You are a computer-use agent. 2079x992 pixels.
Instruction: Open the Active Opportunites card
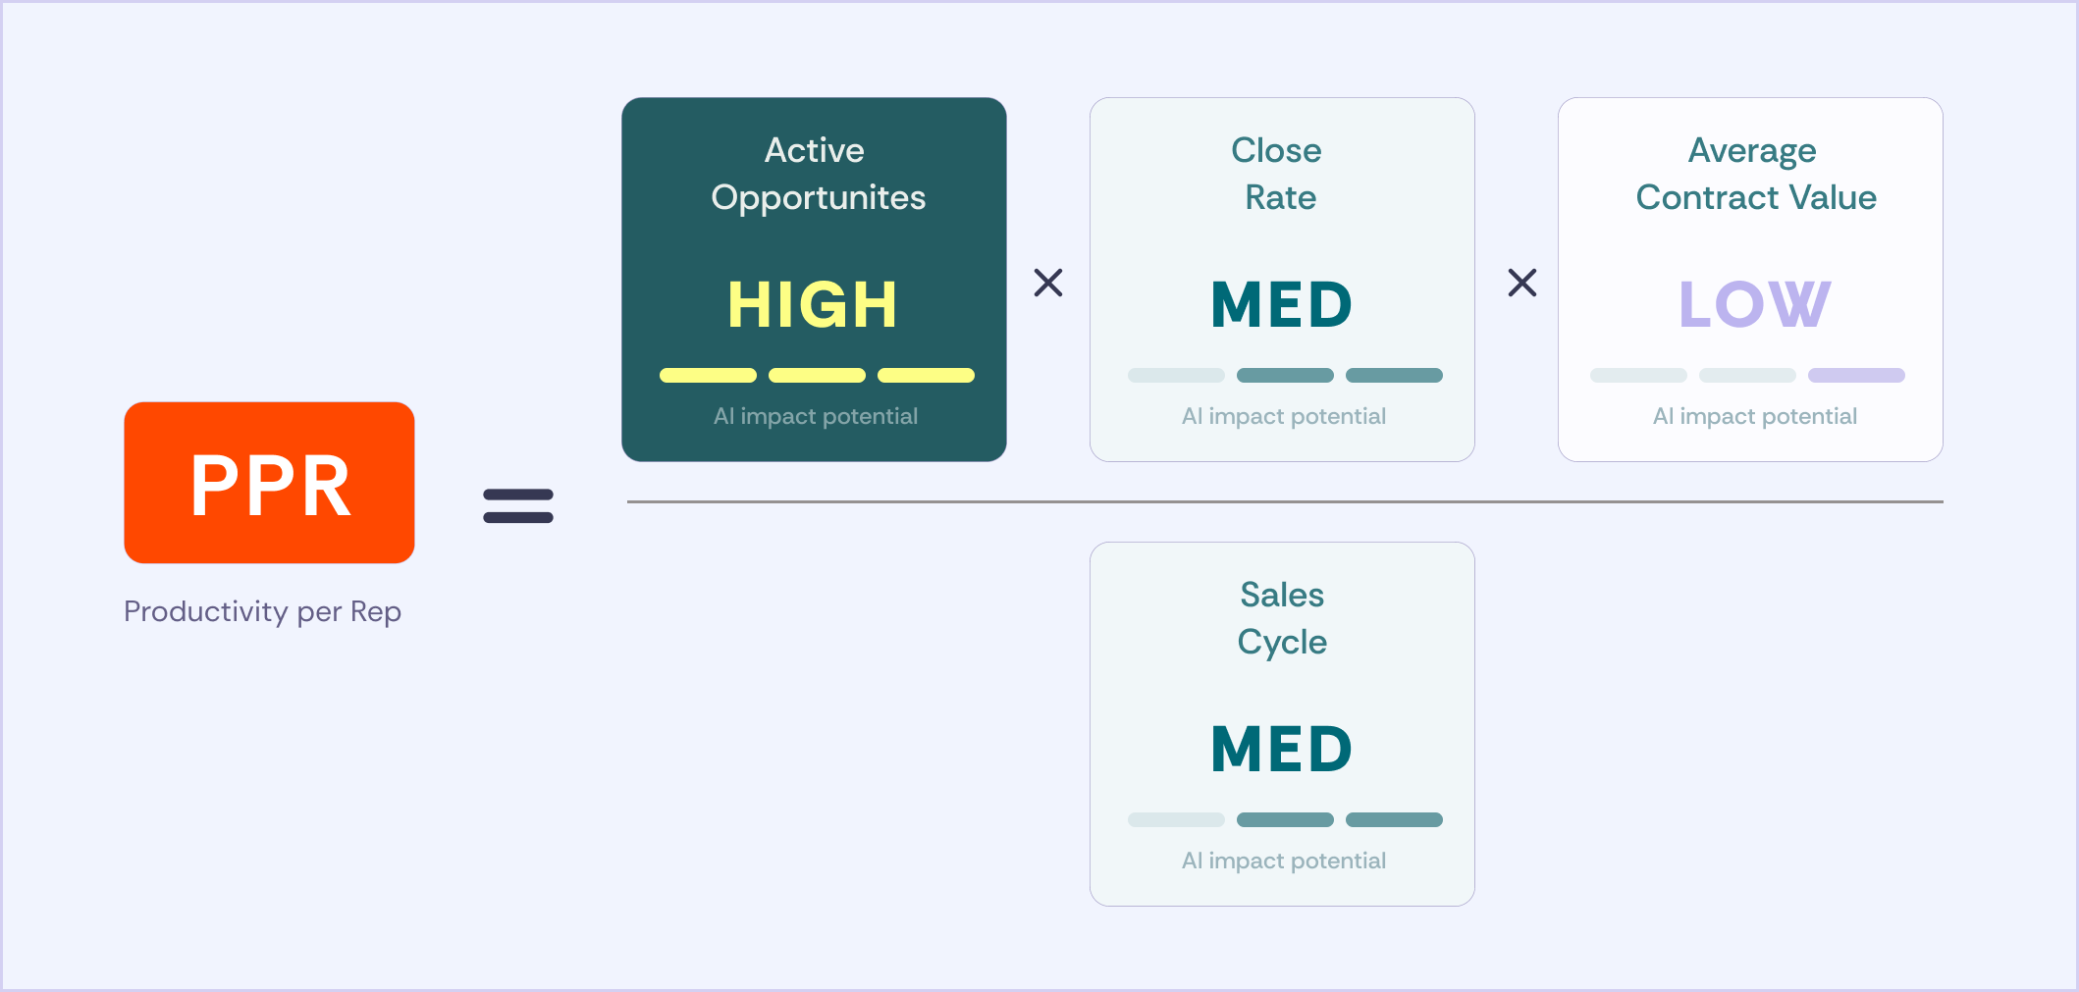pyautogui.click(x=814, y=280)
